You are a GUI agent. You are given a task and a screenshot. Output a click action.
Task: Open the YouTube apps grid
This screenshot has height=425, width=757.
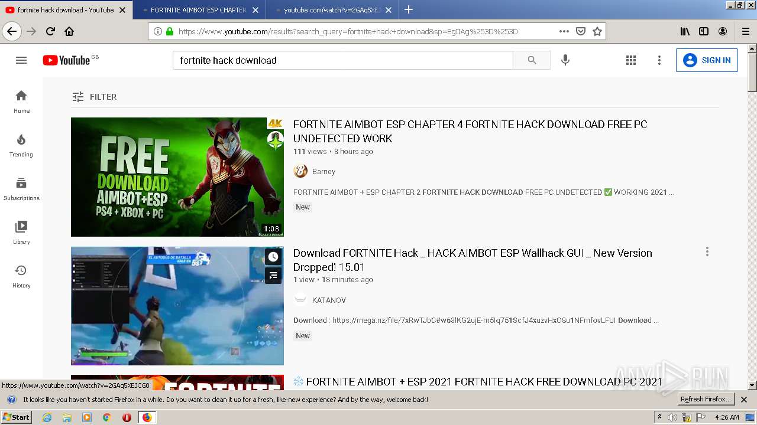[x=631, y=60]
